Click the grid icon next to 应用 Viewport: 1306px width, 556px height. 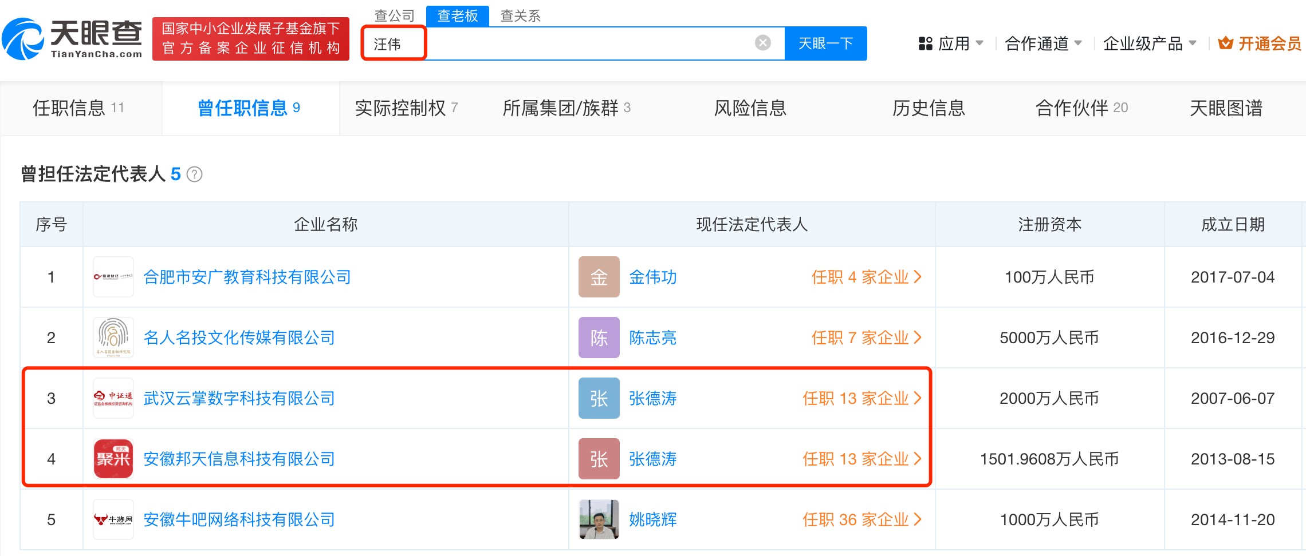click(926, 42)
